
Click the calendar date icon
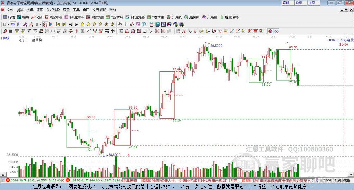pos(151,24)
